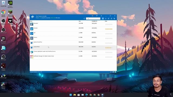
Task: Rate Notification Manager row with stars
Action: tap(109, 57)
